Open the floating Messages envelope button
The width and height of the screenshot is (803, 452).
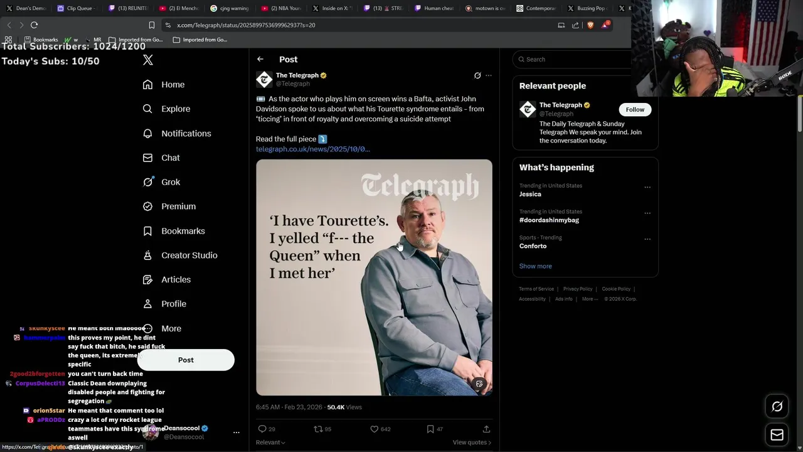[777, 434]
